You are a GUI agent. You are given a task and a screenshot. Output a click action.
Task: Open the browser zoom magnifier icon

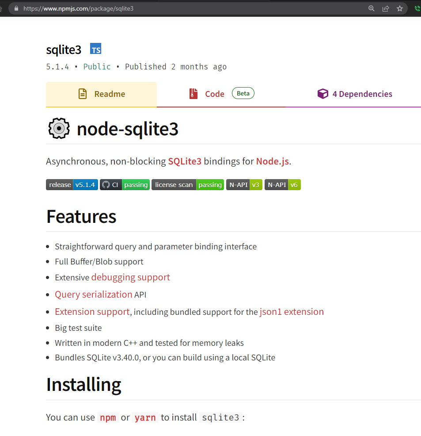tap(371, 8)
